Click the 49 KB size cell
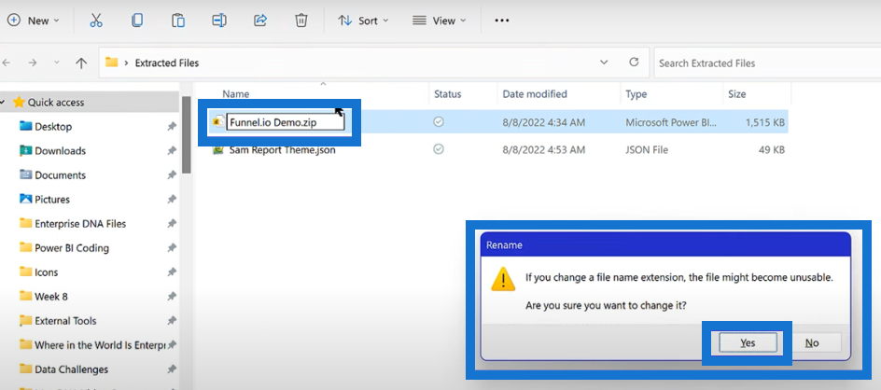Image resolution: width=881 pixels, height=390 pixels. (772, 150)
